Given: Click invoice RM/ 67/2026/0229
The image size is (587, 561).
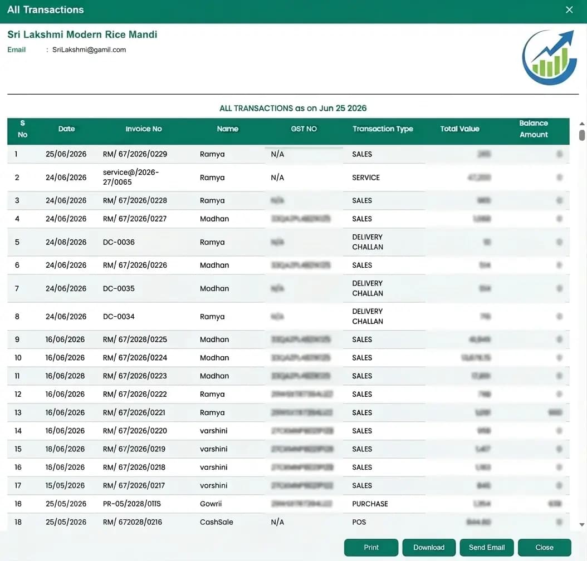Looking at the screenshot, I should pos(135,154).
